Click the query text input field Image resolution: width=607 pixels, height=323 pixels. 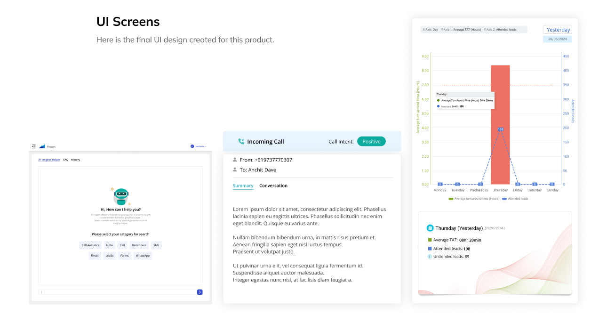(x=117, y=292)
